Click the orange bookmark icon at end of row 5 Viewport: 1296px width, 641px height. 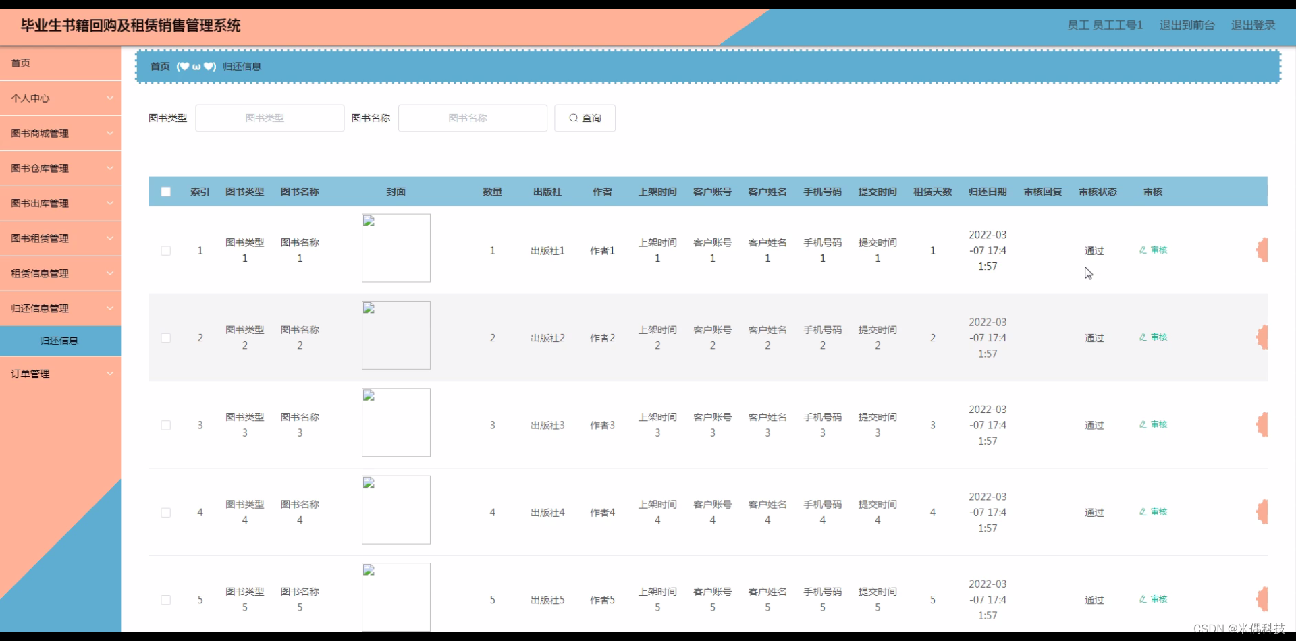pos(1264,598)
